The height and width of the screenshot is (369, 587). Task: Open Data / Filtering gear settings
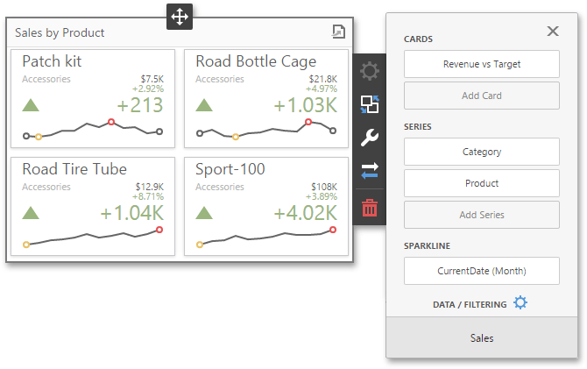(x=520, y=302)
